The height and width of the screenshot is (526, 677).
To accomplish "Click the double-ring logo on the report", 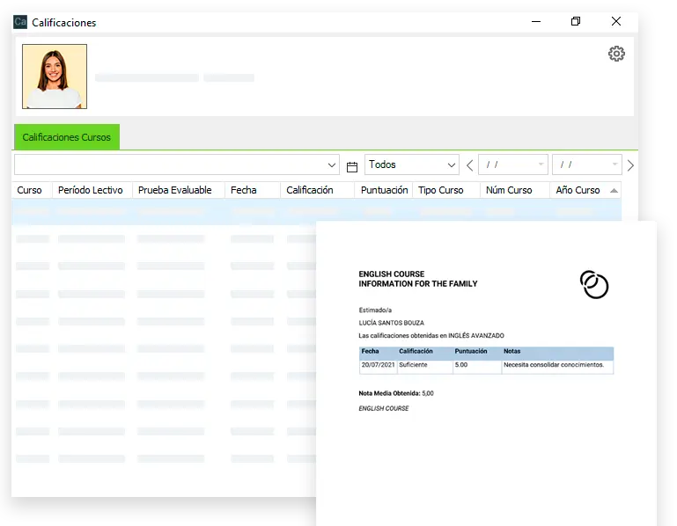I will pos(594,284).
